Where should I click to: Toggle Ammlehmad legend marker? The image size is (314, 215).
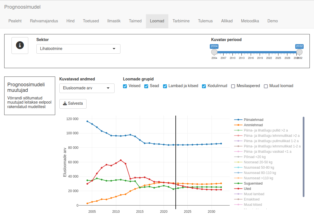point(238,125)
